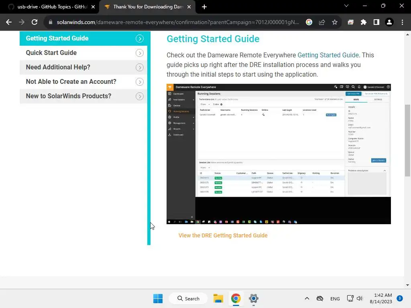This screenshot has width=411, height=308.
Task: Close the Thank You for Downloading tab
Action: click(x=189, y=7)
